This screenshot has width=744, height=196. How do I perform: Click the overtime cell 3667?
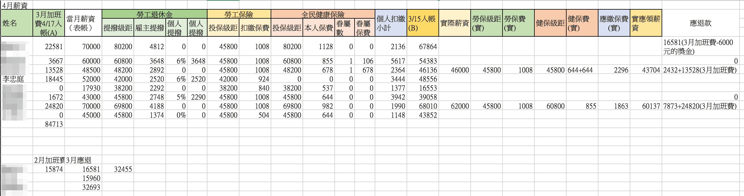[49, 61]
